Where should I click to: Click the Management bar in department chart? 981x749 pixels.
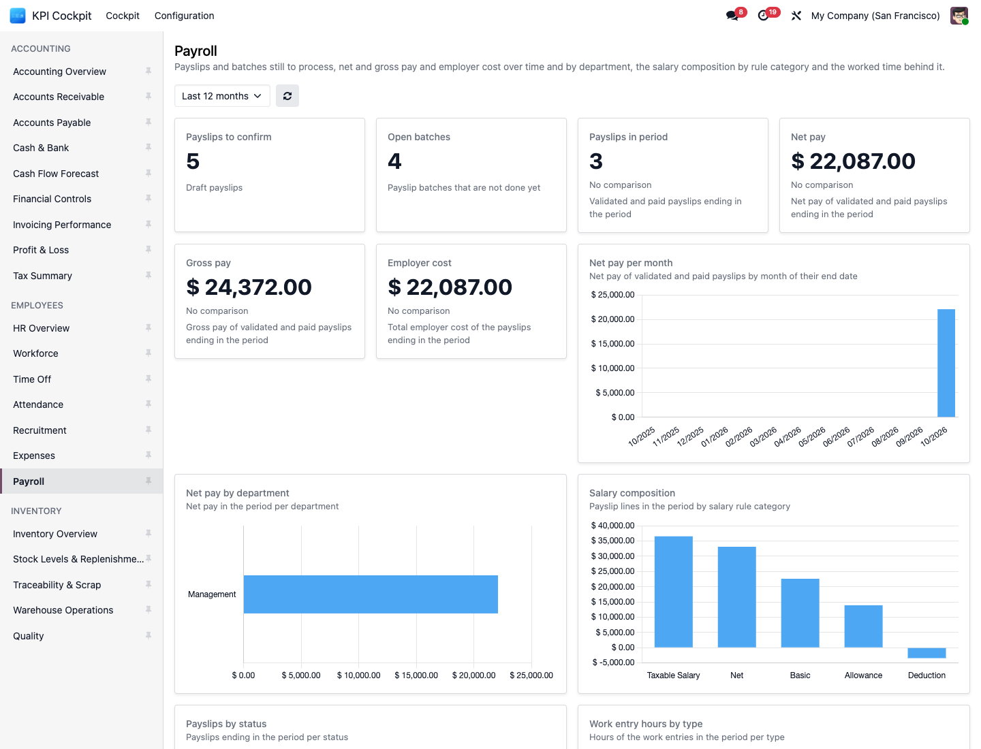point(371,594)
